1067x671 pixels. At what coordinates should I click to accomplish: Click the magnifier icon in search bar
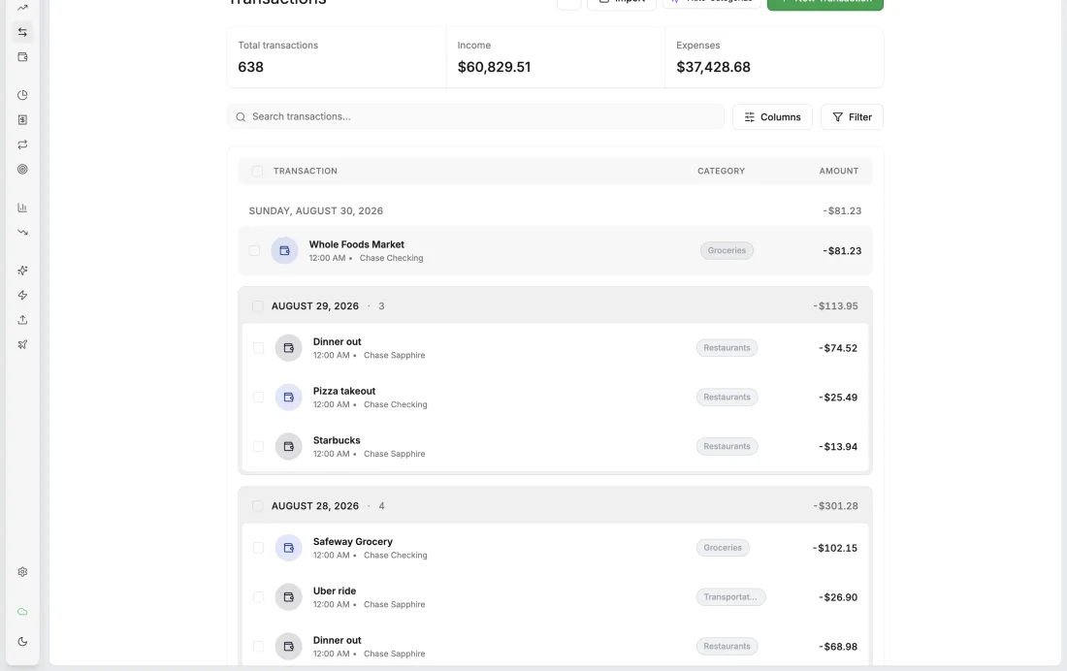pyautogui.click(x=241, y=117)
